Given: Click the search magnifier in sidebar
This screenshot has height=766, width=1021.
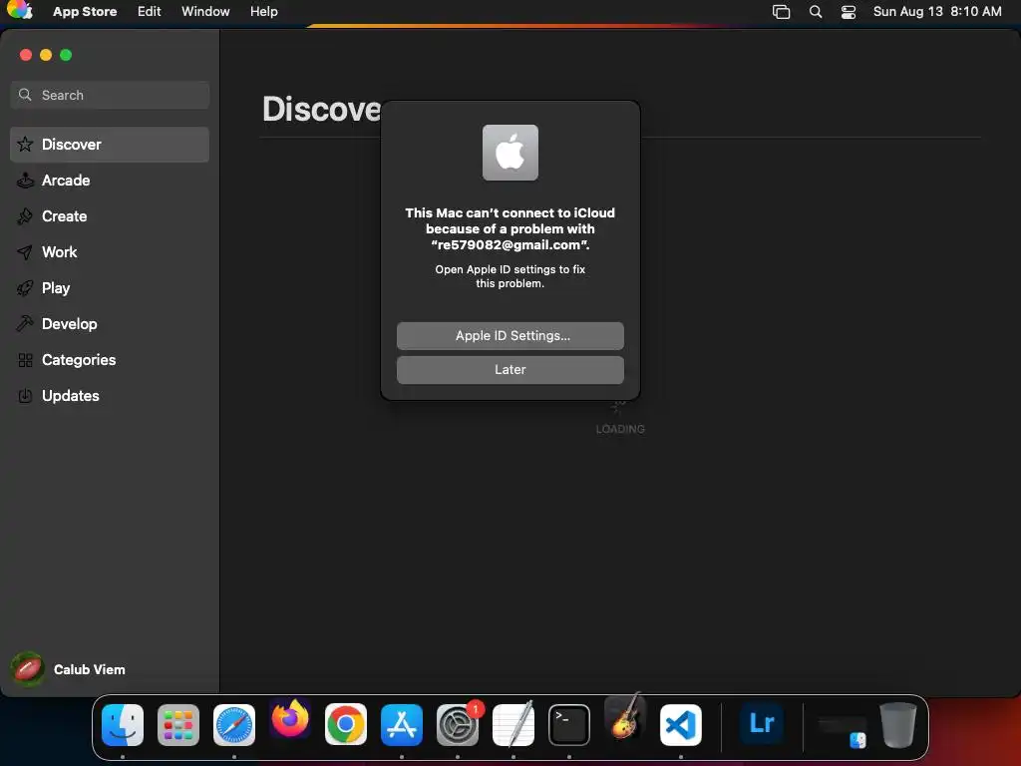Looking at the screenshot, I should 25,95.
